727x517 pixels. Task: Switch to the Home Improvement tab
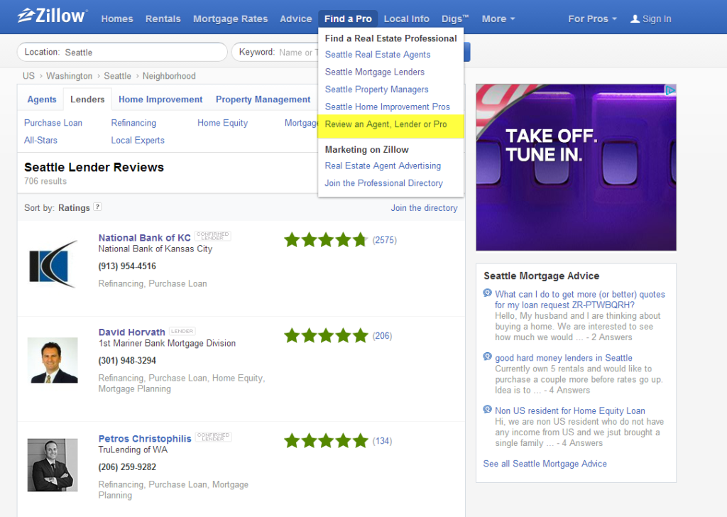160,99
